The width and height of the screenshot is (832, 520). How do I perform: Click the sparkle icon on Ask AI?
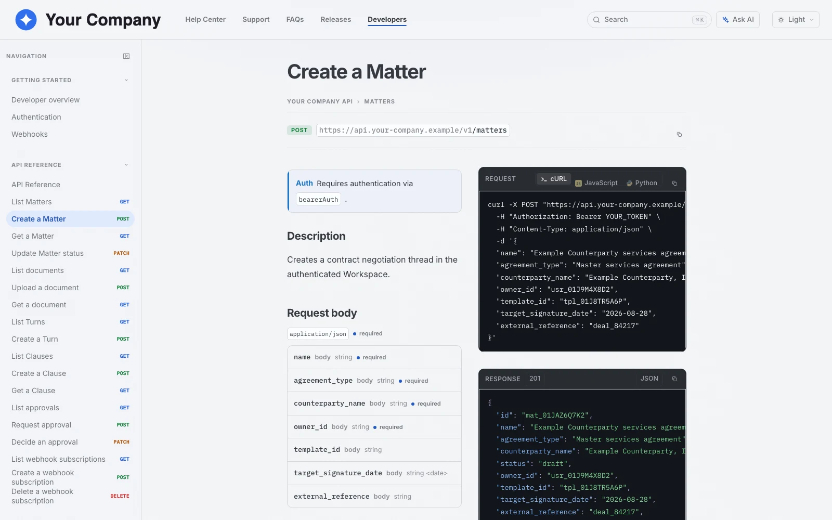(725, 20)
